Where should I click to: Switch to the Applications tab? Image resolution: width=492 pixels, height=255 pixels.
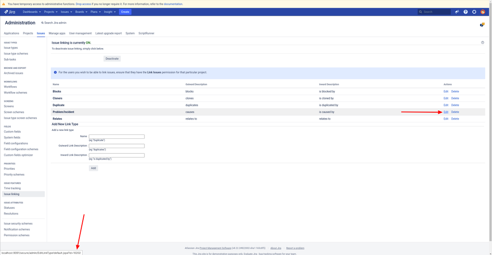pyautogui.click(x=11, y=33)
